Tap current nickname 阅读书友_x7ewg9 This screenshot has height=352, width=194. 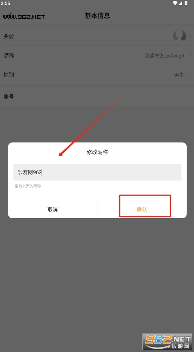click(164, 56)
